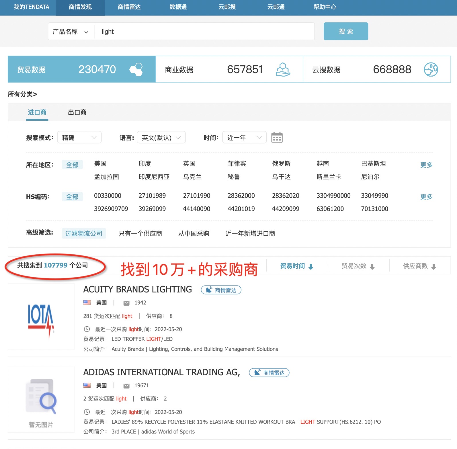Open 商情雷达 in top navigation
Screen dimensions: 457x449
(129, 7)
